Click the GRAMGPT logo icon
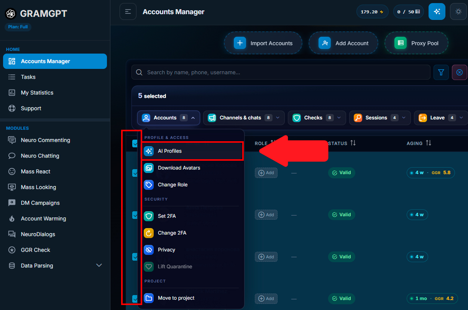The width and height of the screenshot is (468, 310). [x=10, y=14]
